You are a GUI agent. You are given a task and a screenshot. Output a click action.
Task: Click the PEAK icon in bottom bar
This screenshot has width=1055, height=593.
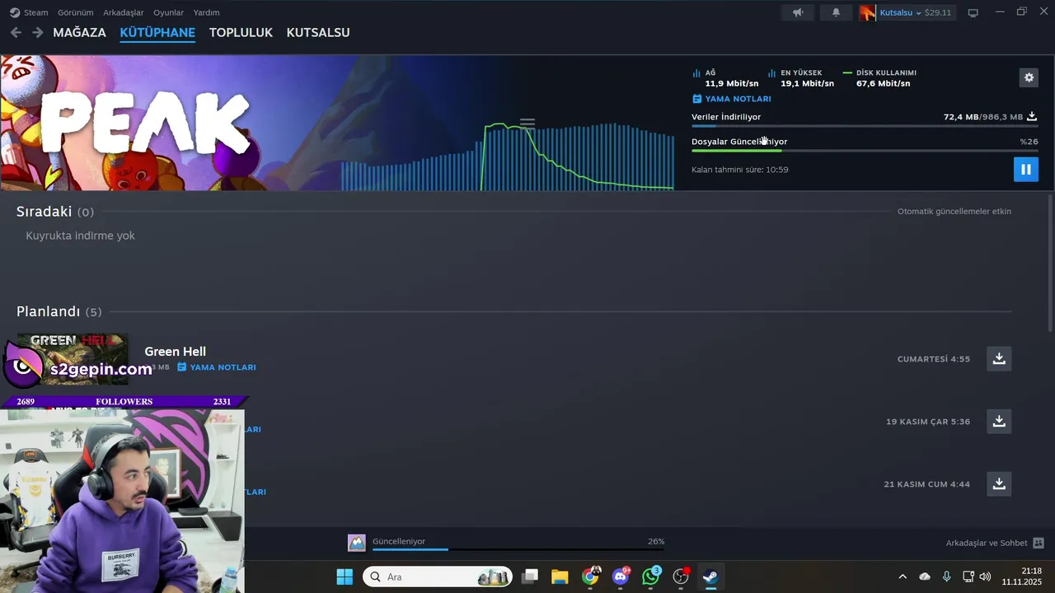coord(356,543)
